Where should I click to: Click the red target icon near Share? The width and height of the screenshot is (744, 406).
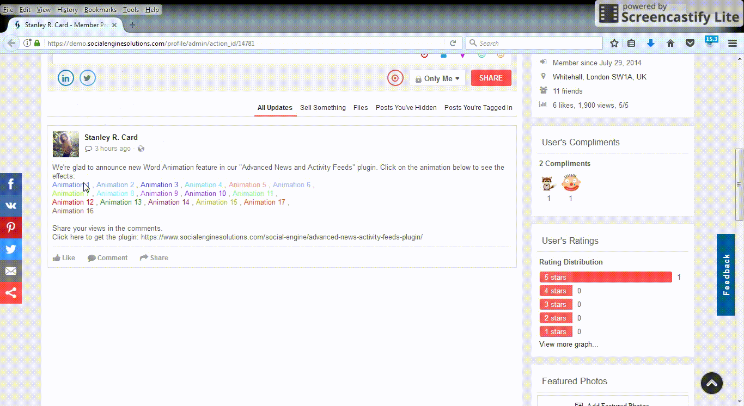coord(395,78)
